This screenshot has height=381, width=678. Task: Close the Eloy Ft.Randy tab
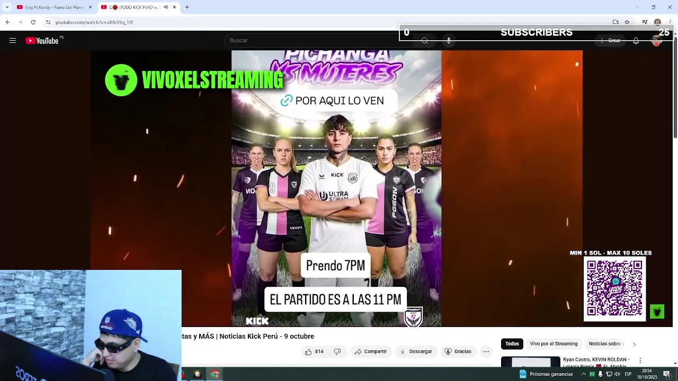(x=90, y=7)
